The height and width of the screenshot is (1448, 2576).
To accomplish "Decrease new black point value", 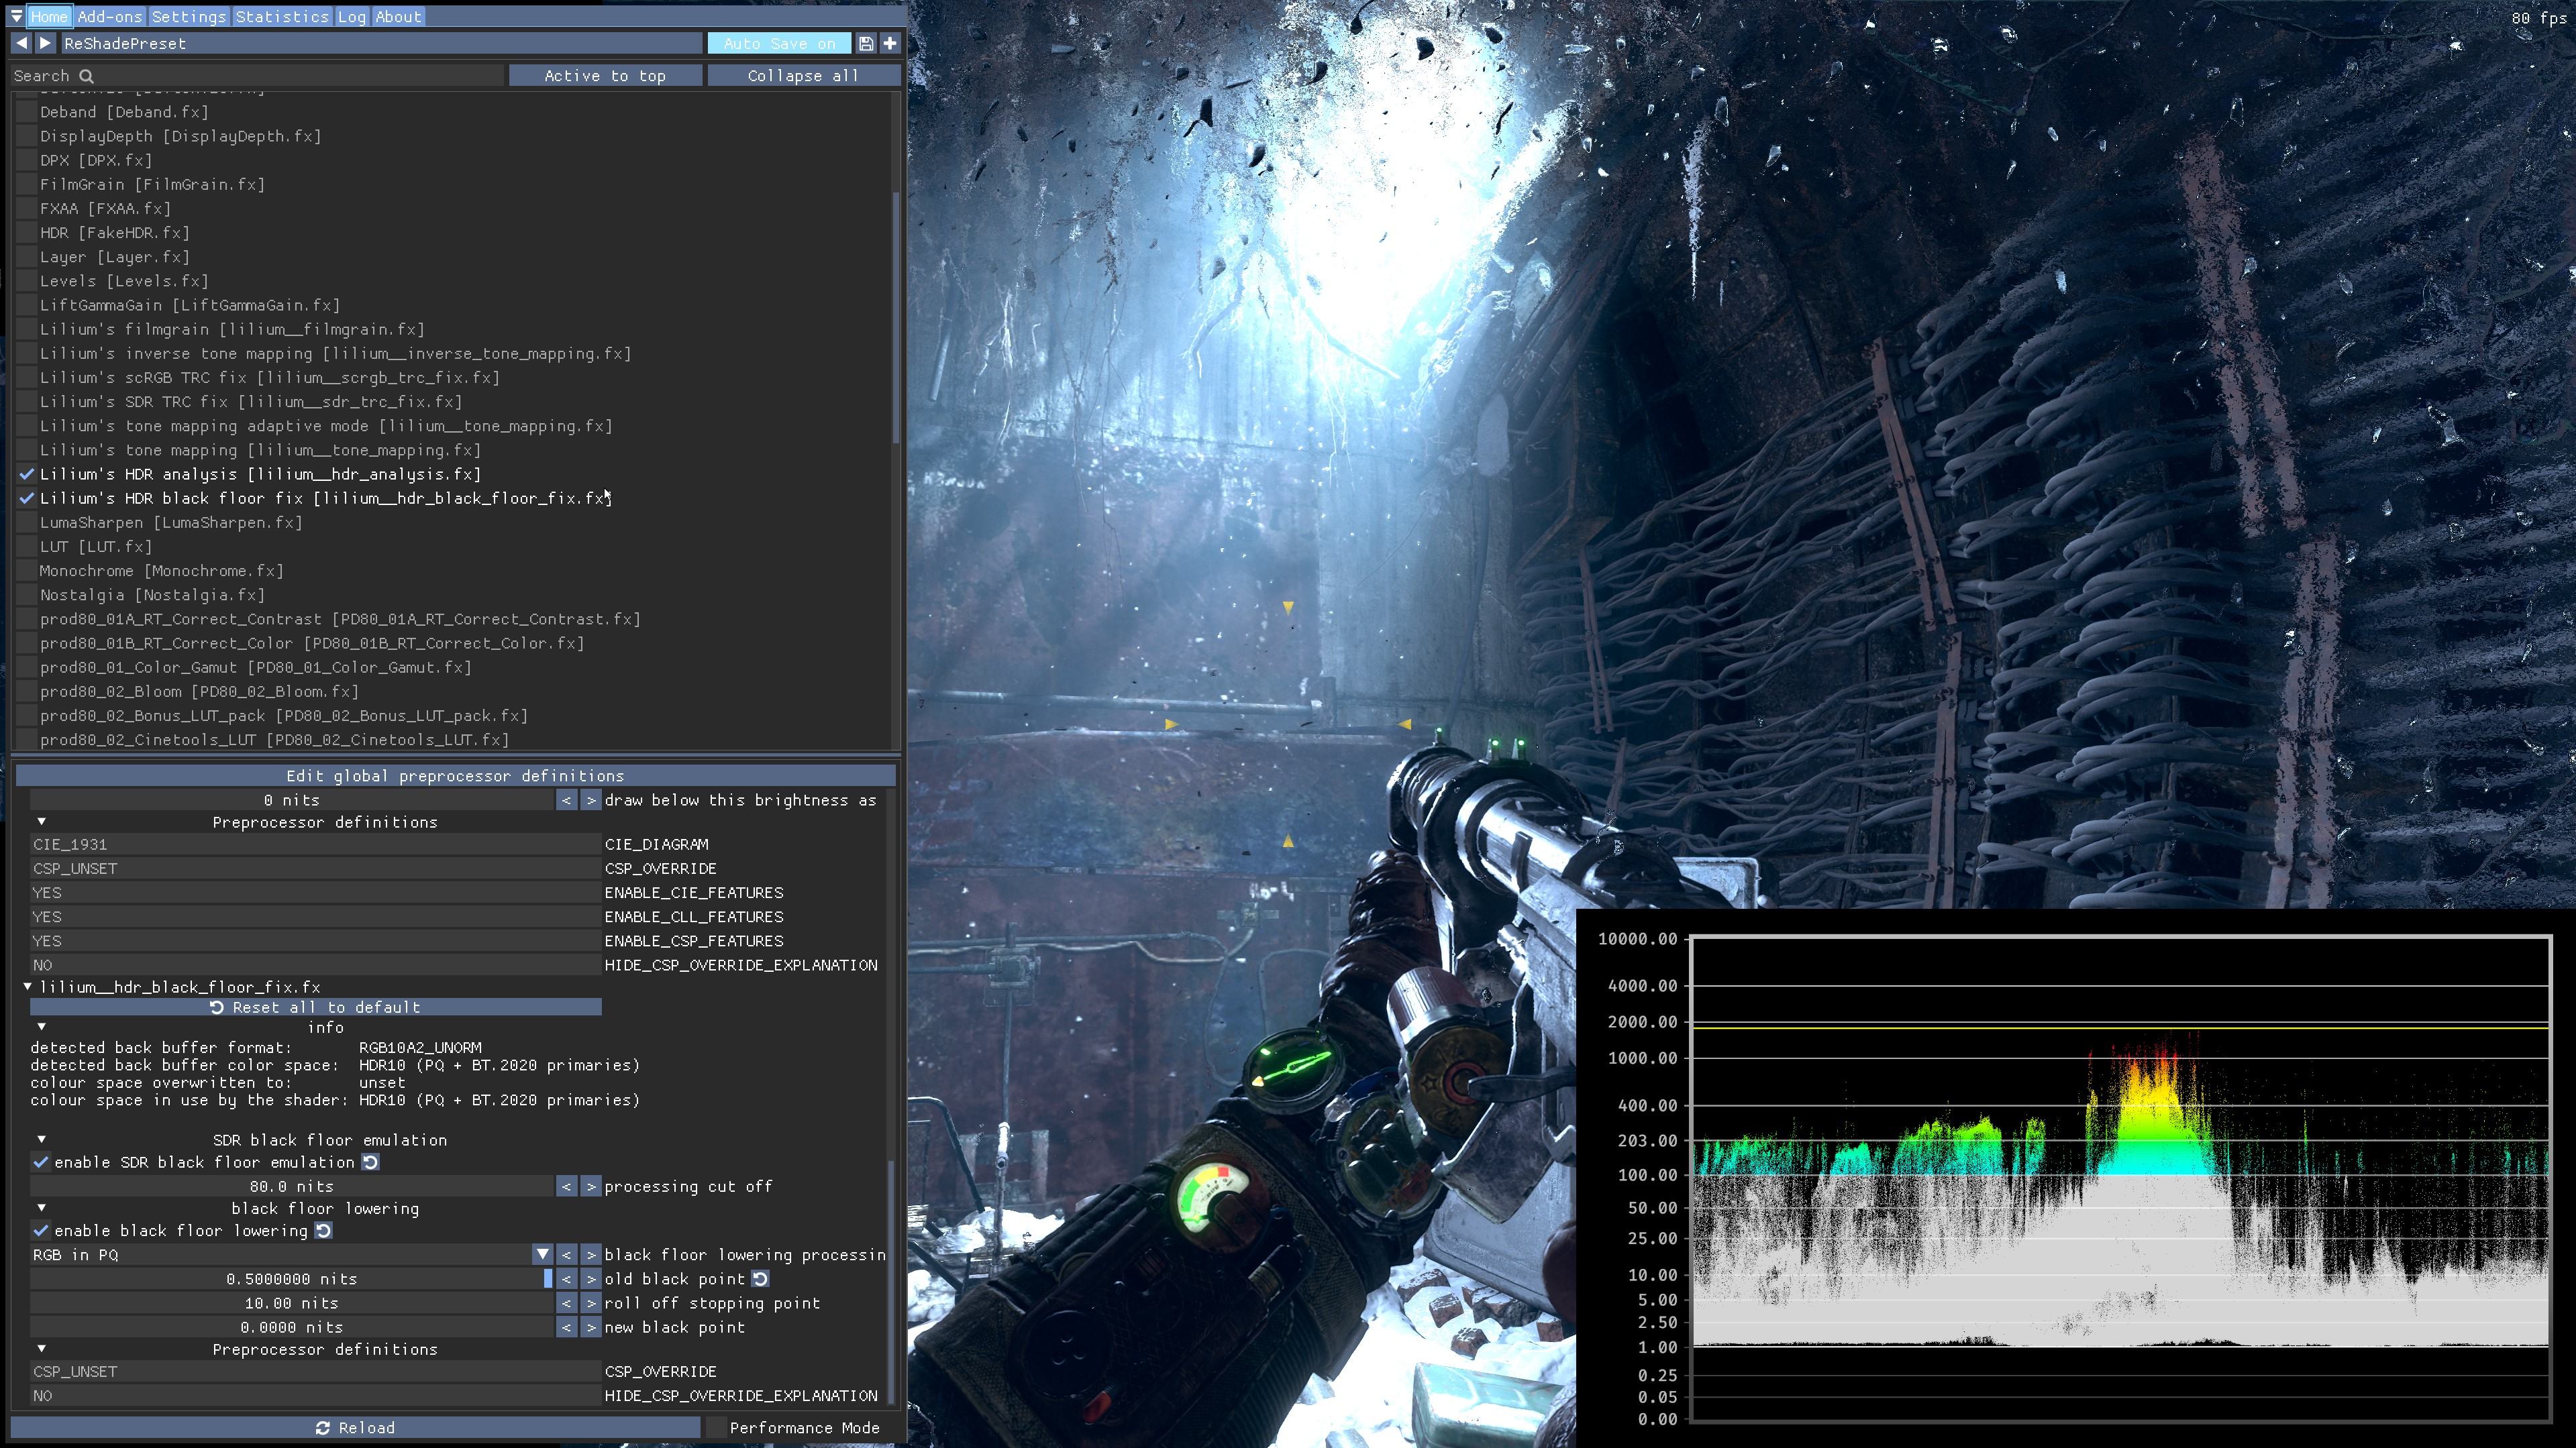I will [567, 1327].
